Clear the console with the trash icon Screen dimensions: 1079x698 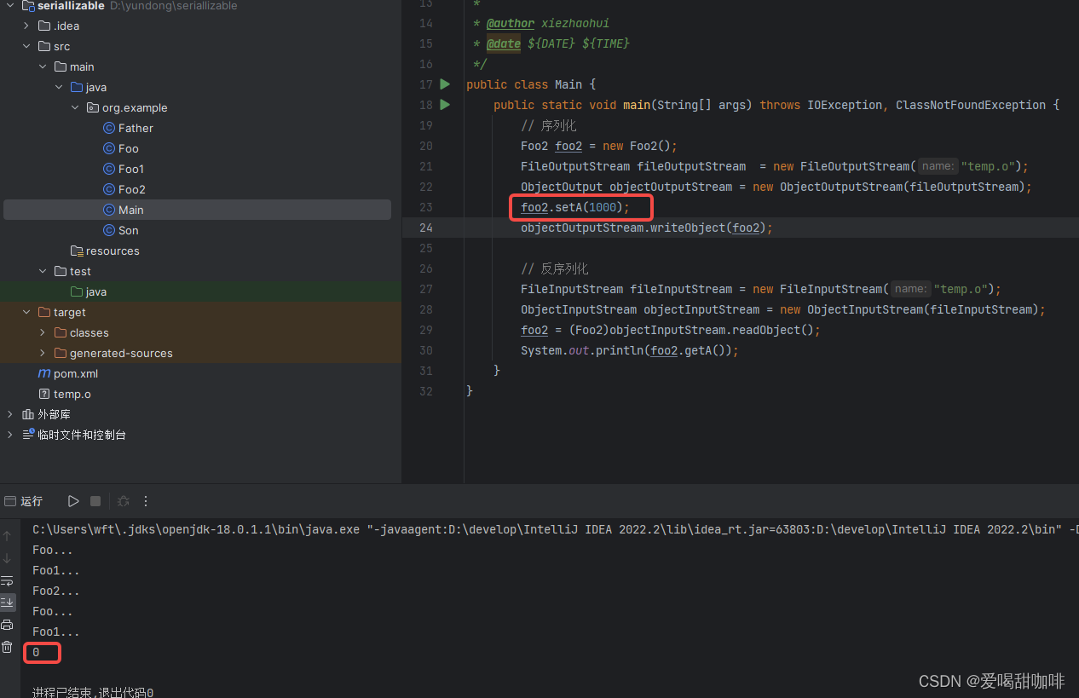pos(7,647)
